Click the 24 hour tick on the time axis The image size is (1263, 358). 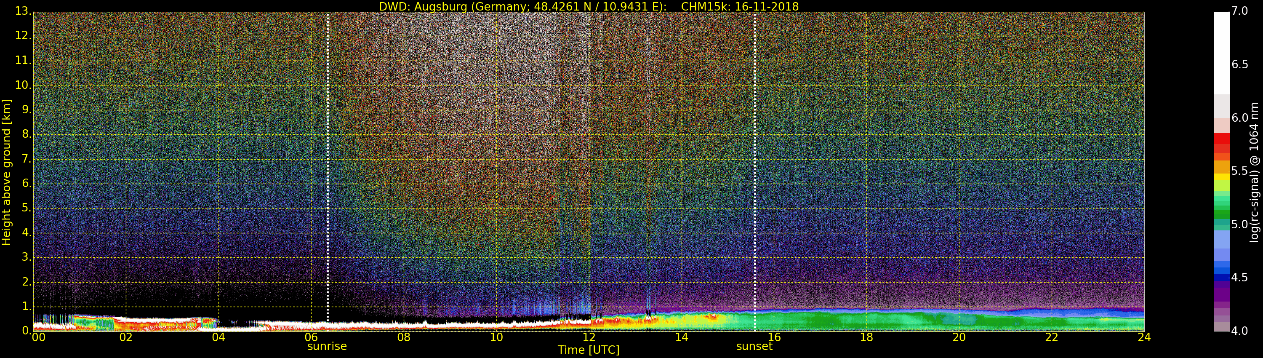point(1144,337)
